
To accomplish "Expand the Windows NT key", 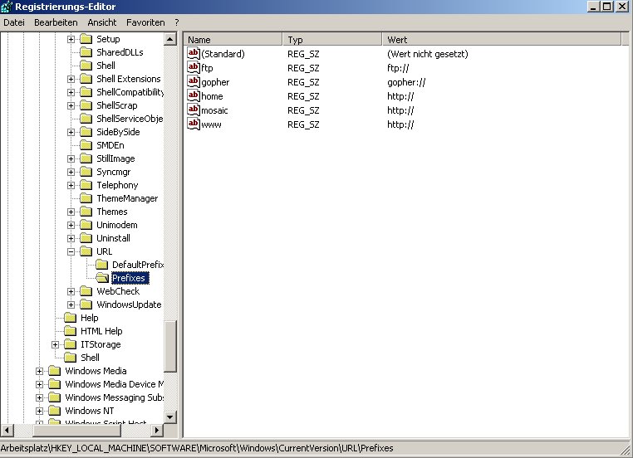I will pos(40,411).
